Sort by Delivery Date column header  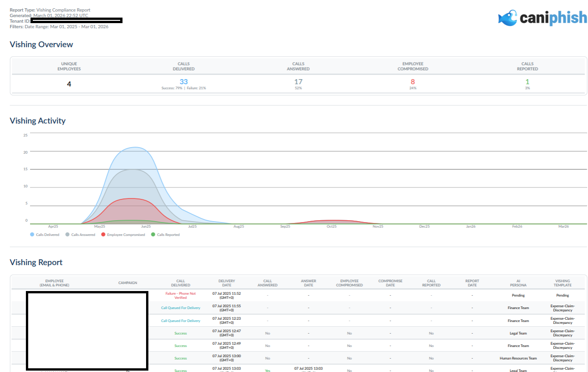point(227,283)
